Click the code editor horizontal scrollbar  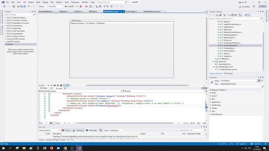click(125, 123)
